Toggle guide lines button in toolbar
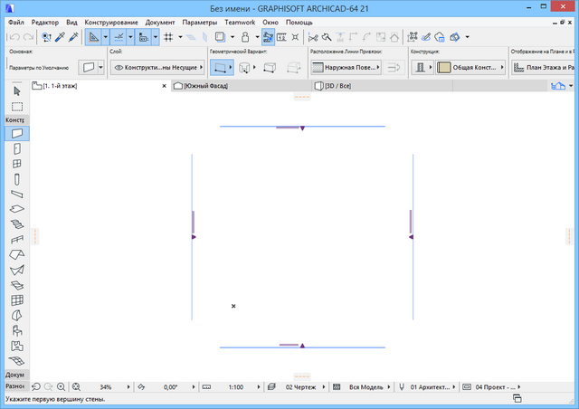Image resolution: width=579 pixels, height=409 pixels. pos(119,38)
